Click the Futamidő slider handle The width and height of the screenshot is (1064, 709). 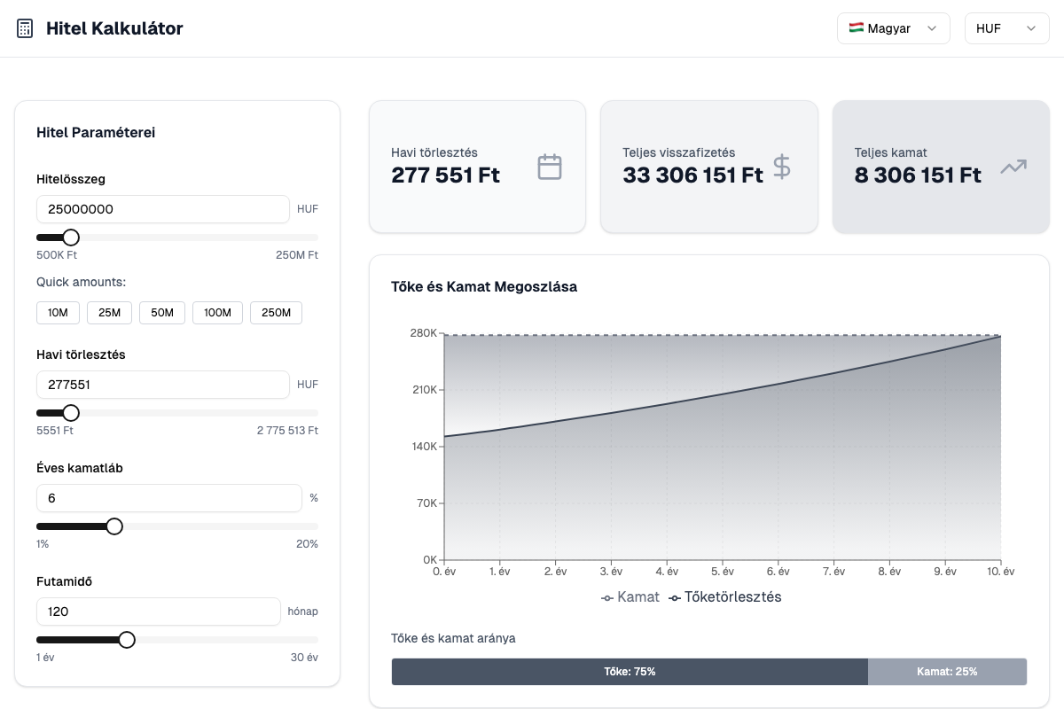tap(127, 640)
